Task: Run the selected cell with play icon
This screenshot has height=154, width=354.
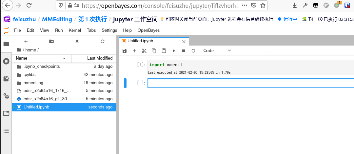Action: coord(174,51)
